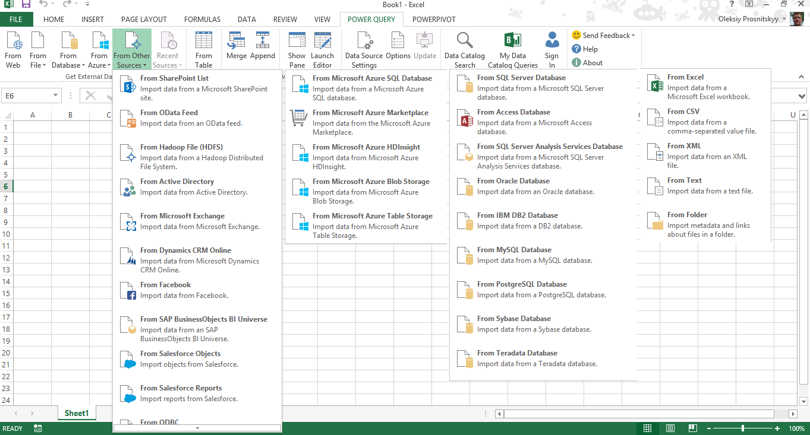Open Data Source Settings
The width and height of the screenshot is (810, 435).
click(364, 50)
